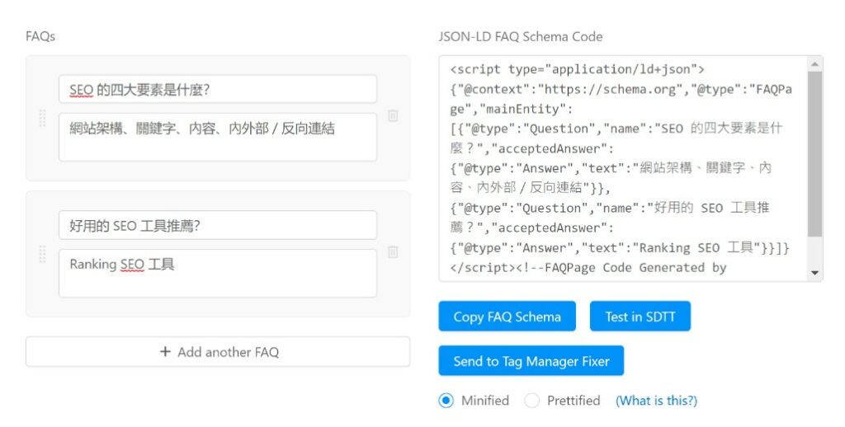The height and width of the screenshot is (427, 845).
Task: Open the 'What is this?' link
Action: coord(656,401)
